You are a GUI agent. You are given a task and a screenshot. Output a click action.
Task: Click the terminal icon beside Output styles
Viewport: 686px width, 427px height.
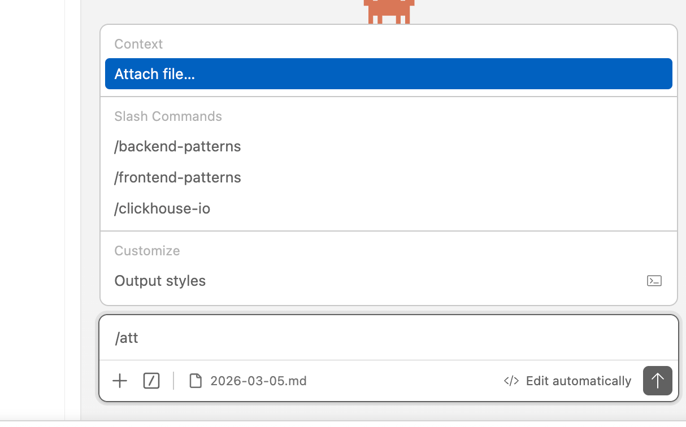pos(654,281)
